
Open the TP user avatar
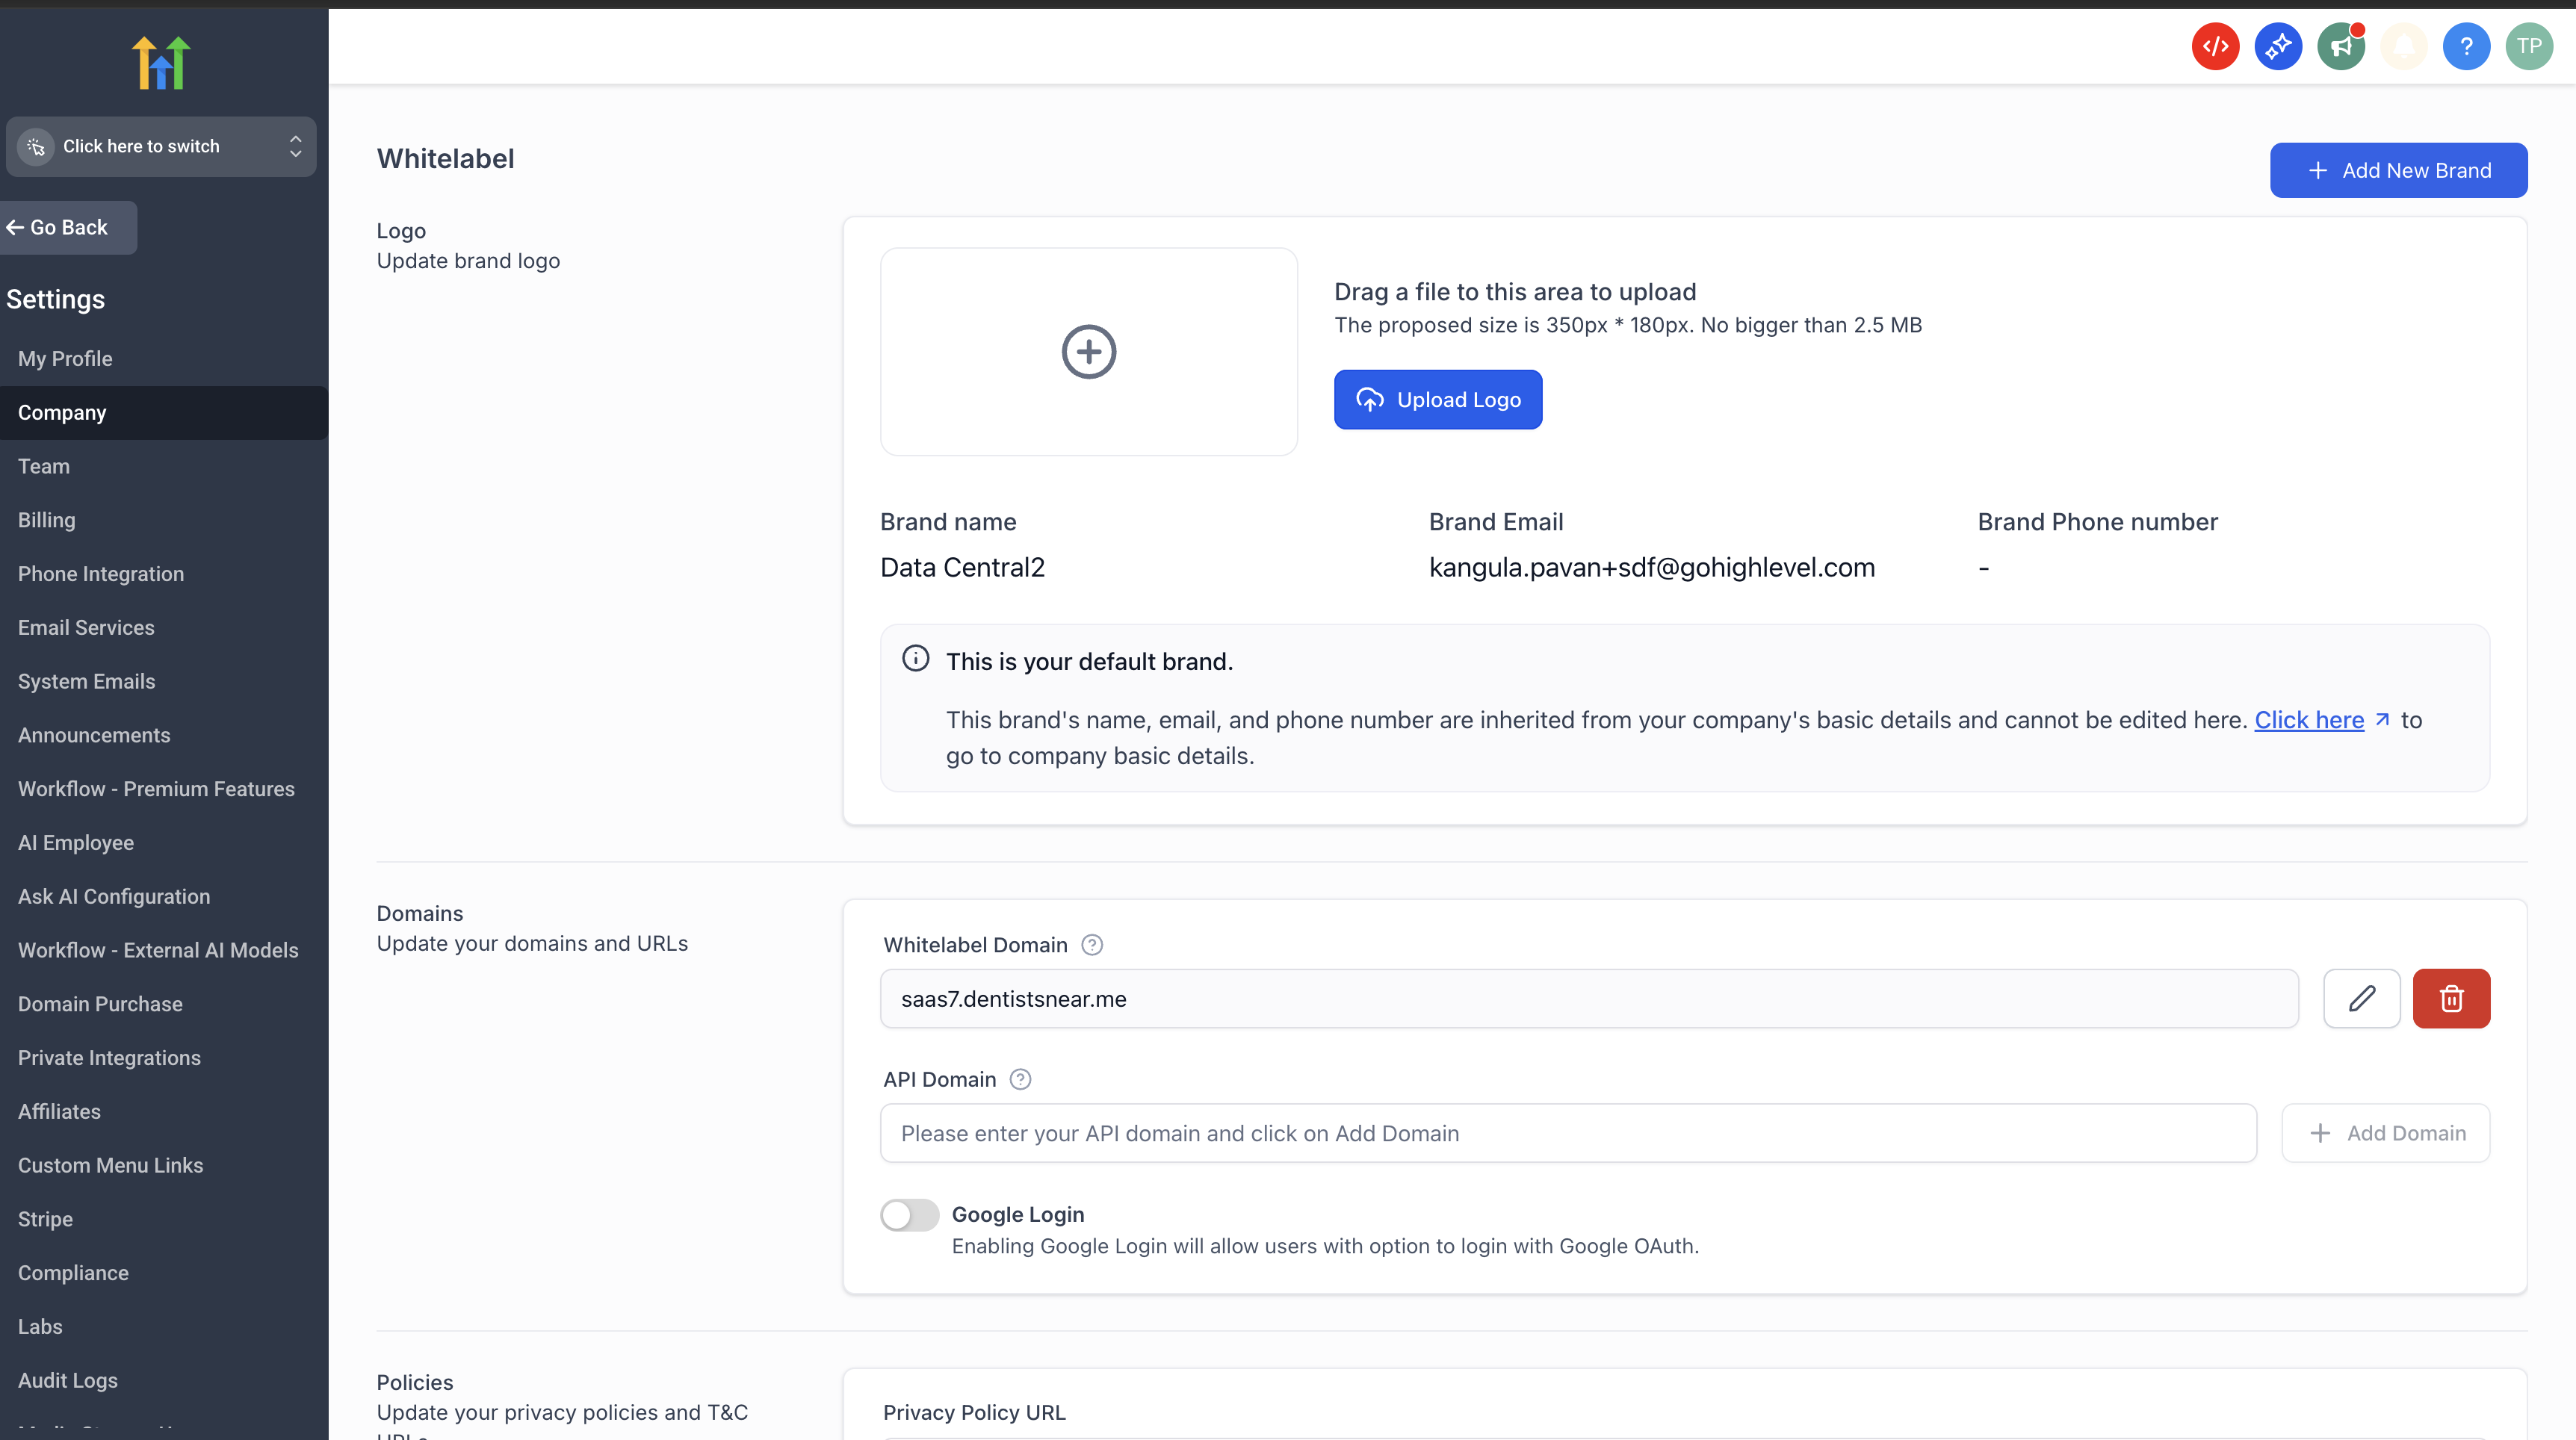click(2529, 46)
